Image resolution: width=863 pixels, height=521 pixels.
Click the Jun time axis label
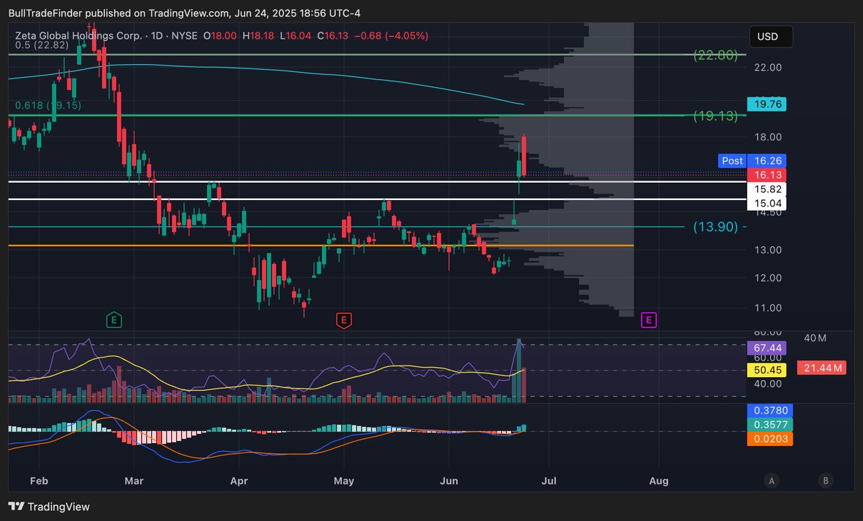[449, 480]
